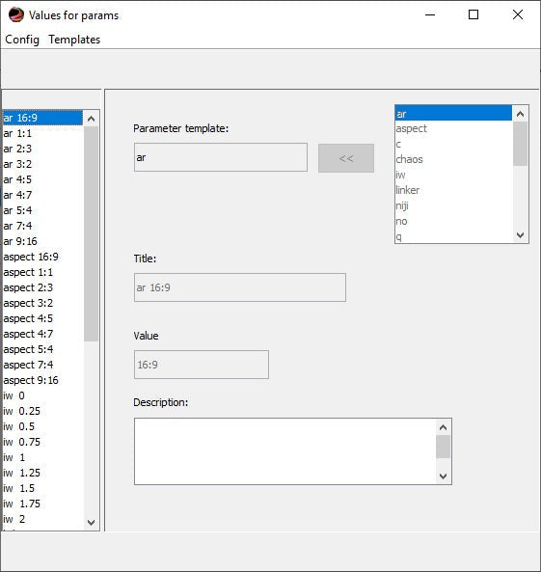Screen dimensions: 541x572
Task: Select 'iw 0.75' in the values list
Action: (42, 442)
